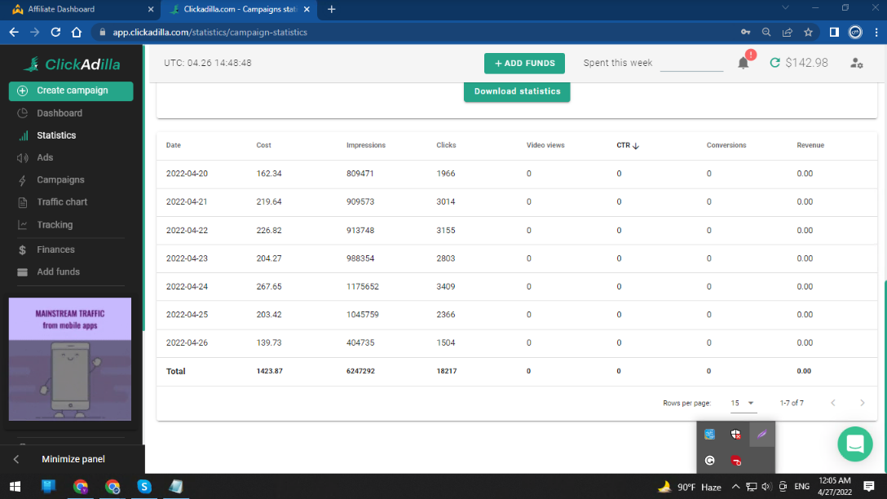Click the notifications bell icon
887x499 pixels.
(x=744, y=63)
